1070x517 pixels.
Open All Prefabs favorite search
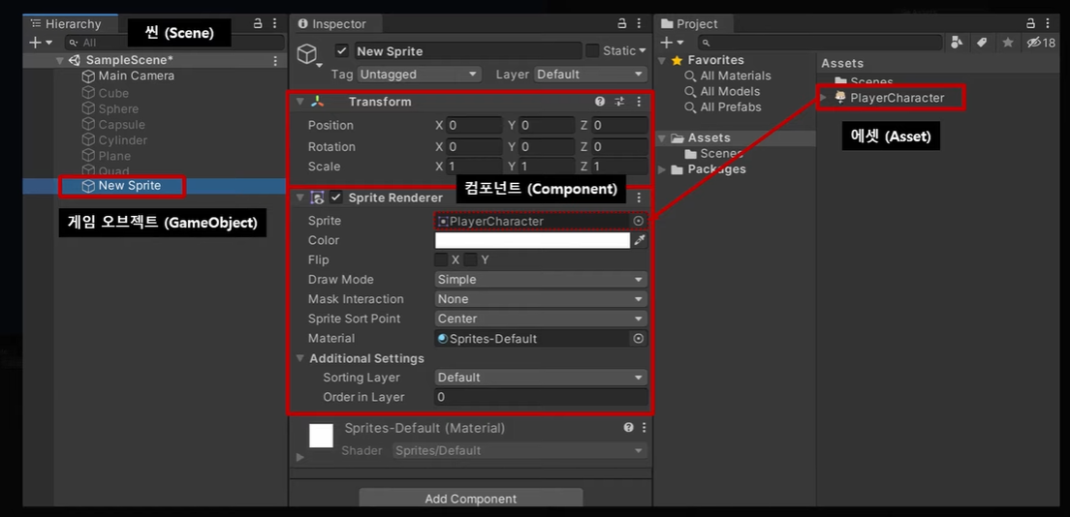(730, 107)
